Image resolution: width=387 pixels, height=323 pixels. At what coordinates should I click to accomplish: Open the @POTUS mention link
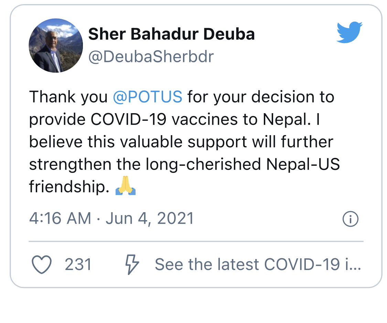pyautogui.click(x=148, y=97)
